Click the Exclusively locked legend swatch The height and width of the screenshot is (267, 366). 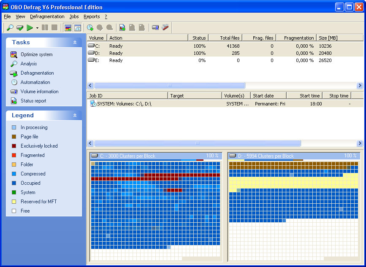[14, 146]
